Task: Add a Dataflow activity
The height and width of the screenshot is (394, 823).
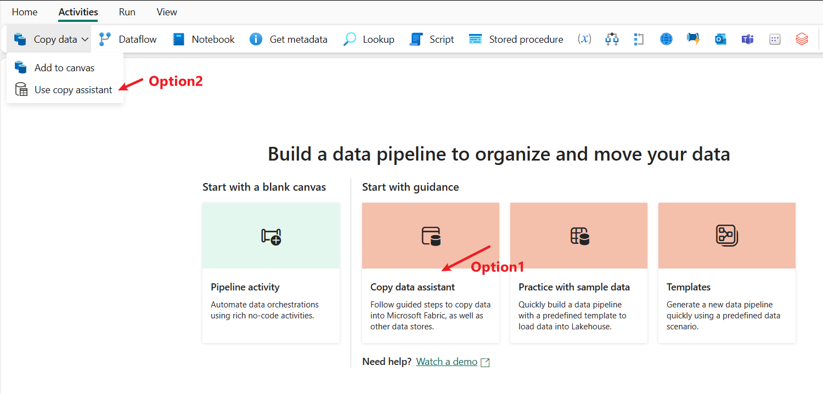Action: [127, 39]
